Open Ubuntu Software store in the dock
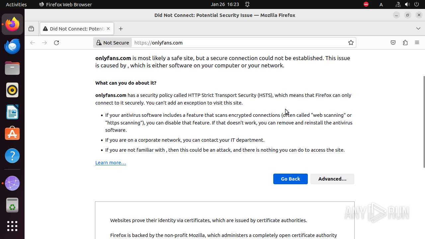This screenshot has height=239, width=425. coord(12,134)
